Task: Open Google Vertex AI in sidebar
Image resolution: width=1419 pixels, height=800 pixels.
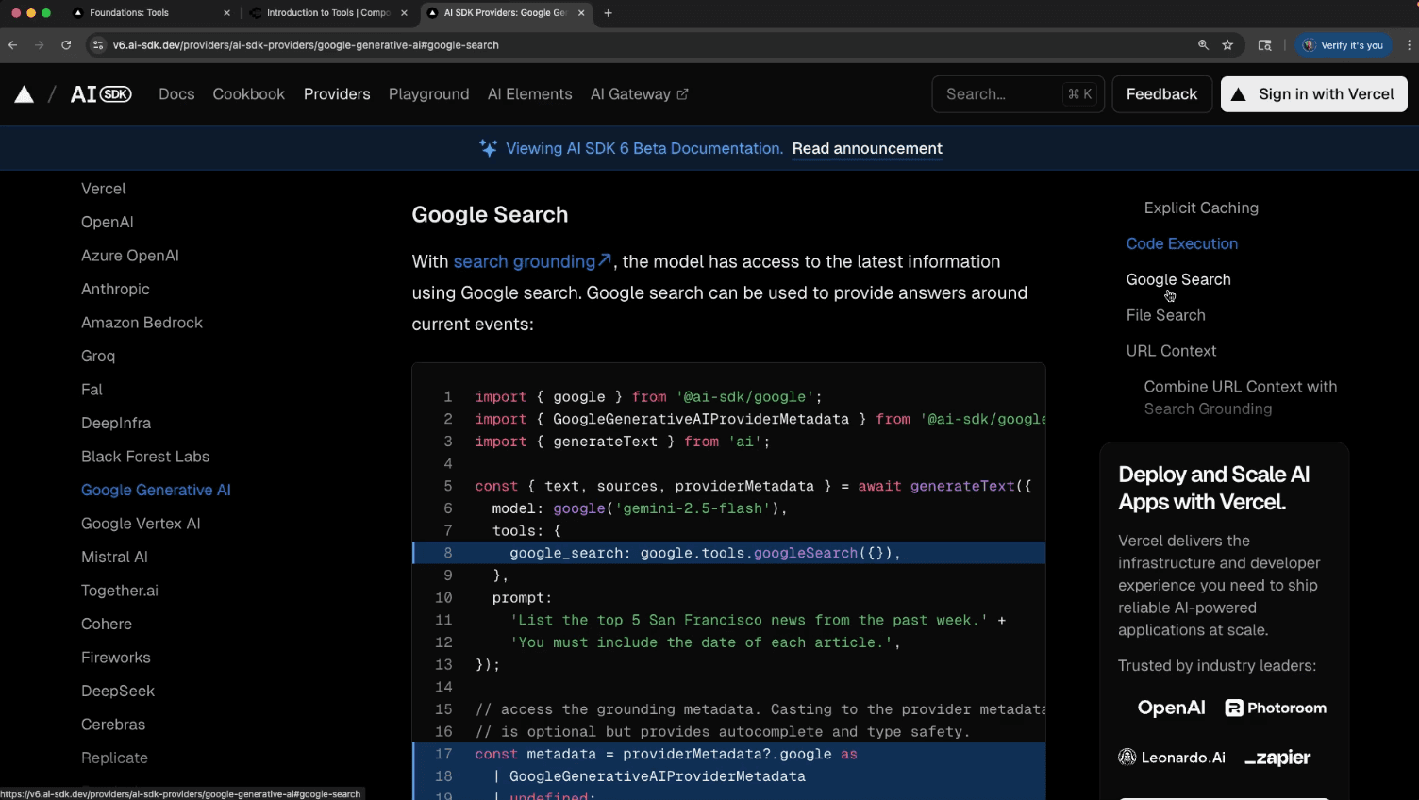Action: [x=141, y=524]
